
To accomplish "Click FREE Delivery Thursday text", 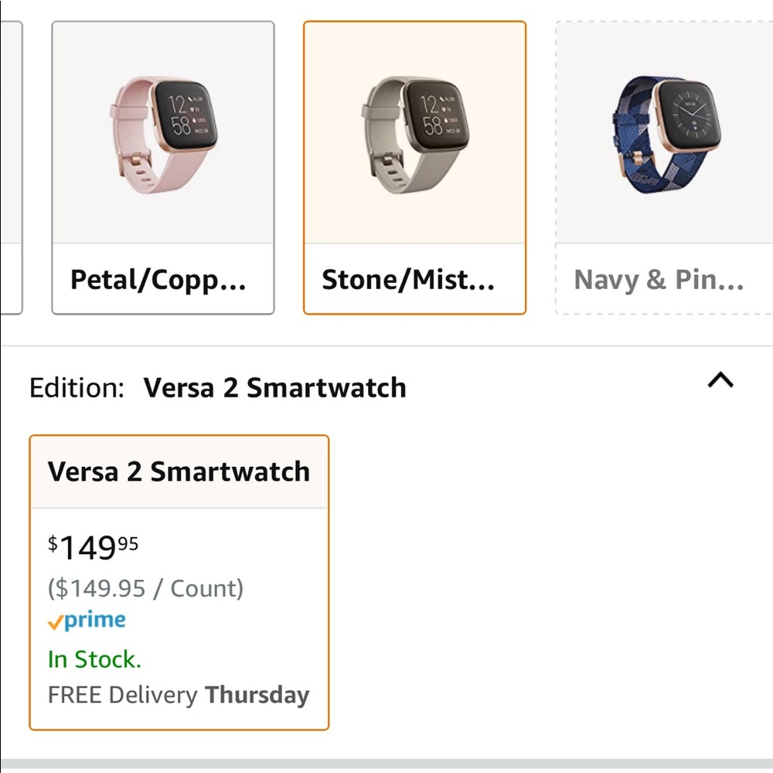I will [x=176, y=695].
